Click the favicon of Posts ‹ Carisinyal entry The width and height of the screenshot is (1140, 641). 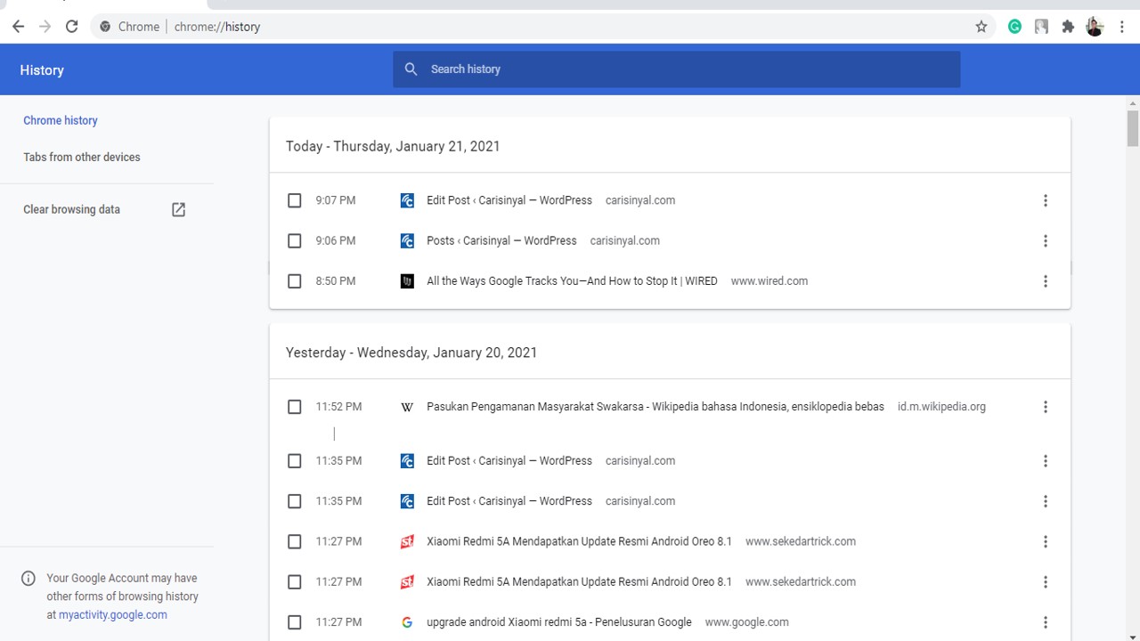[x=407, y=240]
